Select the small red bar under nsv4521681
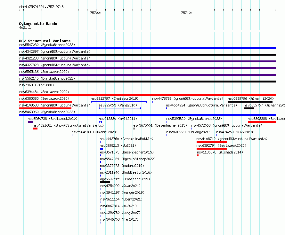The width and height of the screenshot is (285, 235). point(35,129)
